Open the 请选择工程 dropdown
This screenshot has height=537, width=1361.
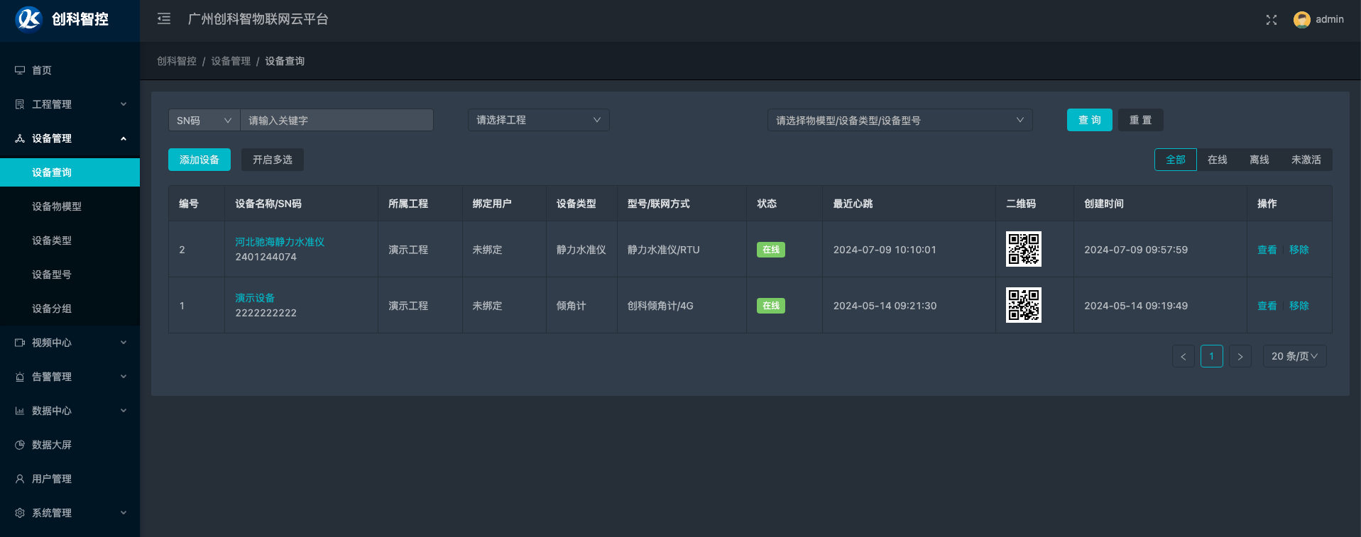point(538,120)
